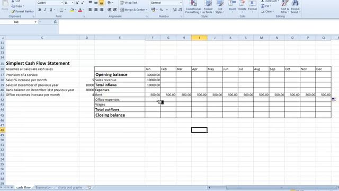The width and height of the screenshot is (339, 191).
Task: Open the Fill dropdown
Action: click(266, 6)
